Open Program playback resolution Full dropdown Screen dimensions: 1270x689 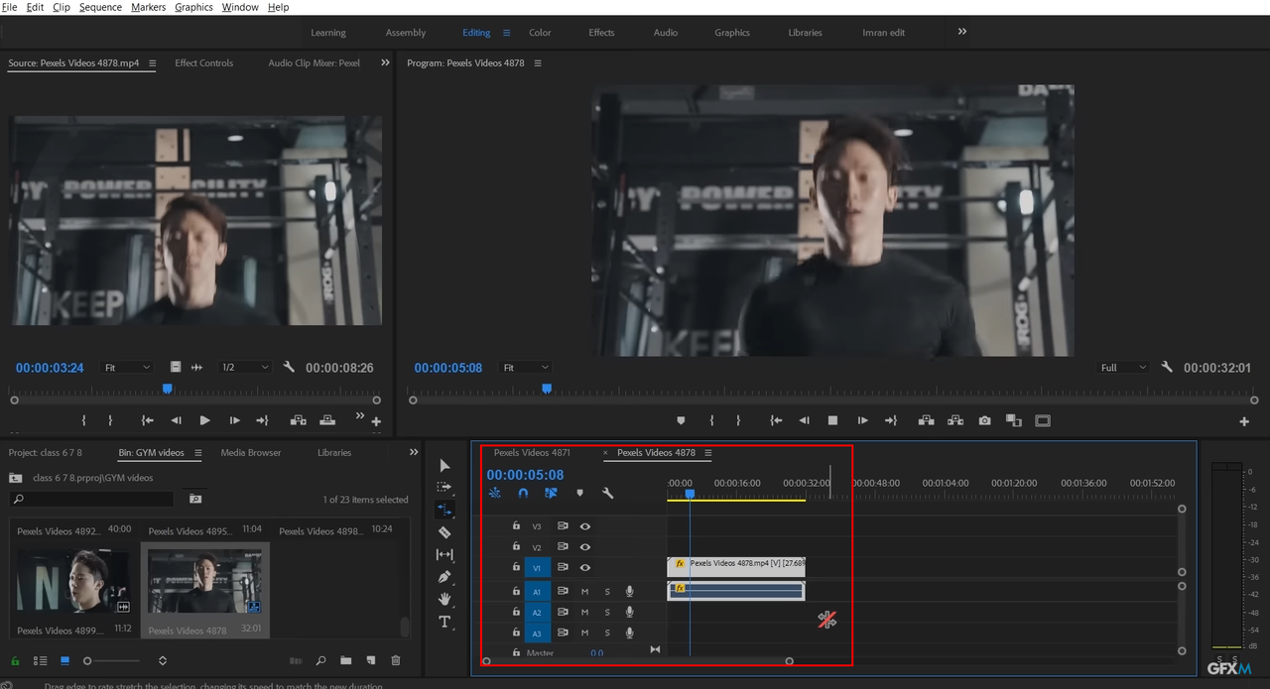pos(1123,367)
